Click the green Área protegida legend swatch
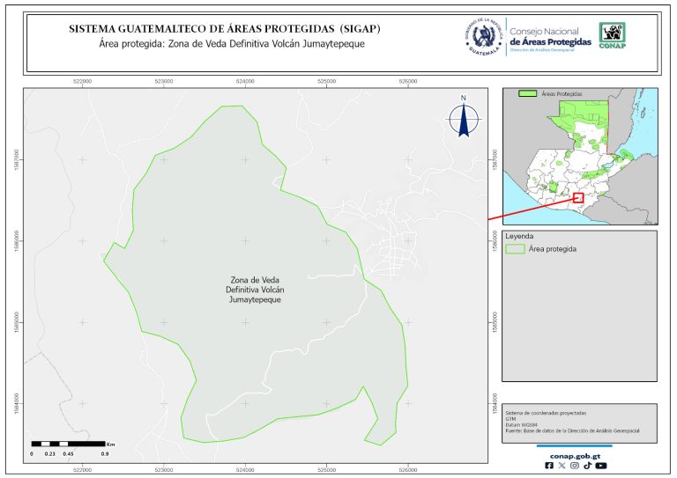This screenshot has height=478, width=677. [515, 249]
